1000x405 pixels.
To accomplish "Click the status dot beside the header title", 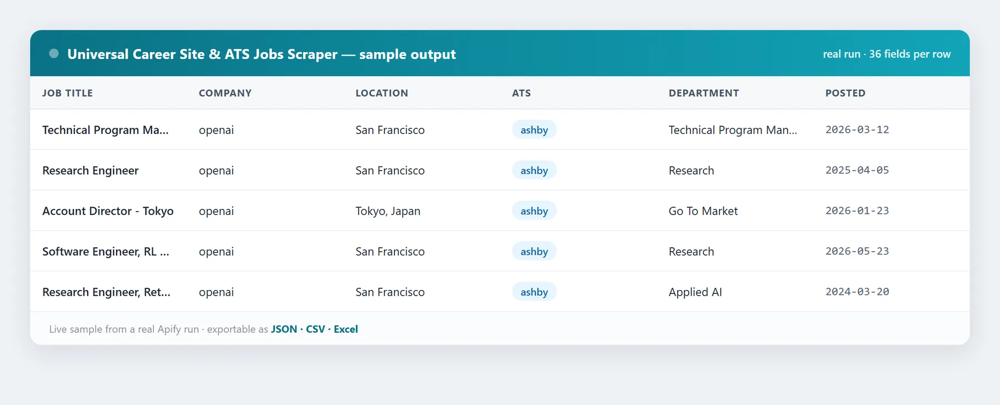I will (x=54, y=53).
